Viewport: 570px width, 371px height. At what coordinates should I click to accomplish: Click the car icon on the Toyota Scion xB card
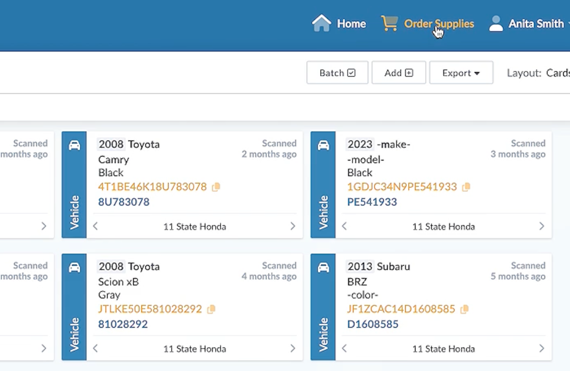[x=74, y=268]
